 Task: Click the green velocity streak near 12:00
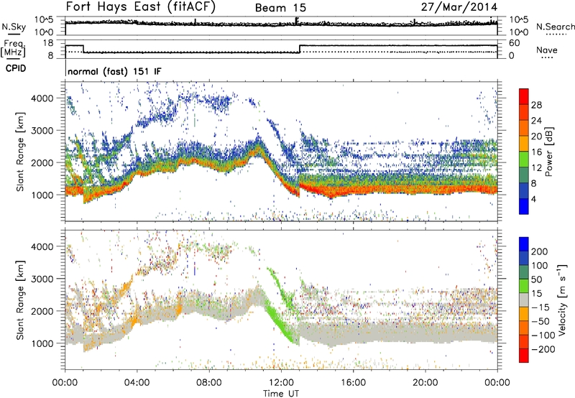tap(280, 319)
